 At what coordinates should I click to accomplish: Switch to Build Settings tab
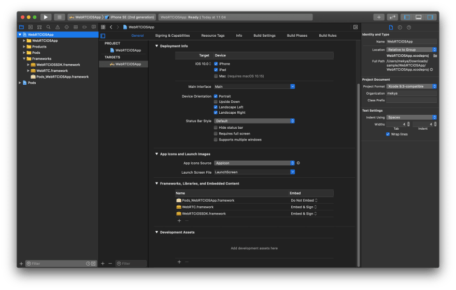click(x=264, y=35)
